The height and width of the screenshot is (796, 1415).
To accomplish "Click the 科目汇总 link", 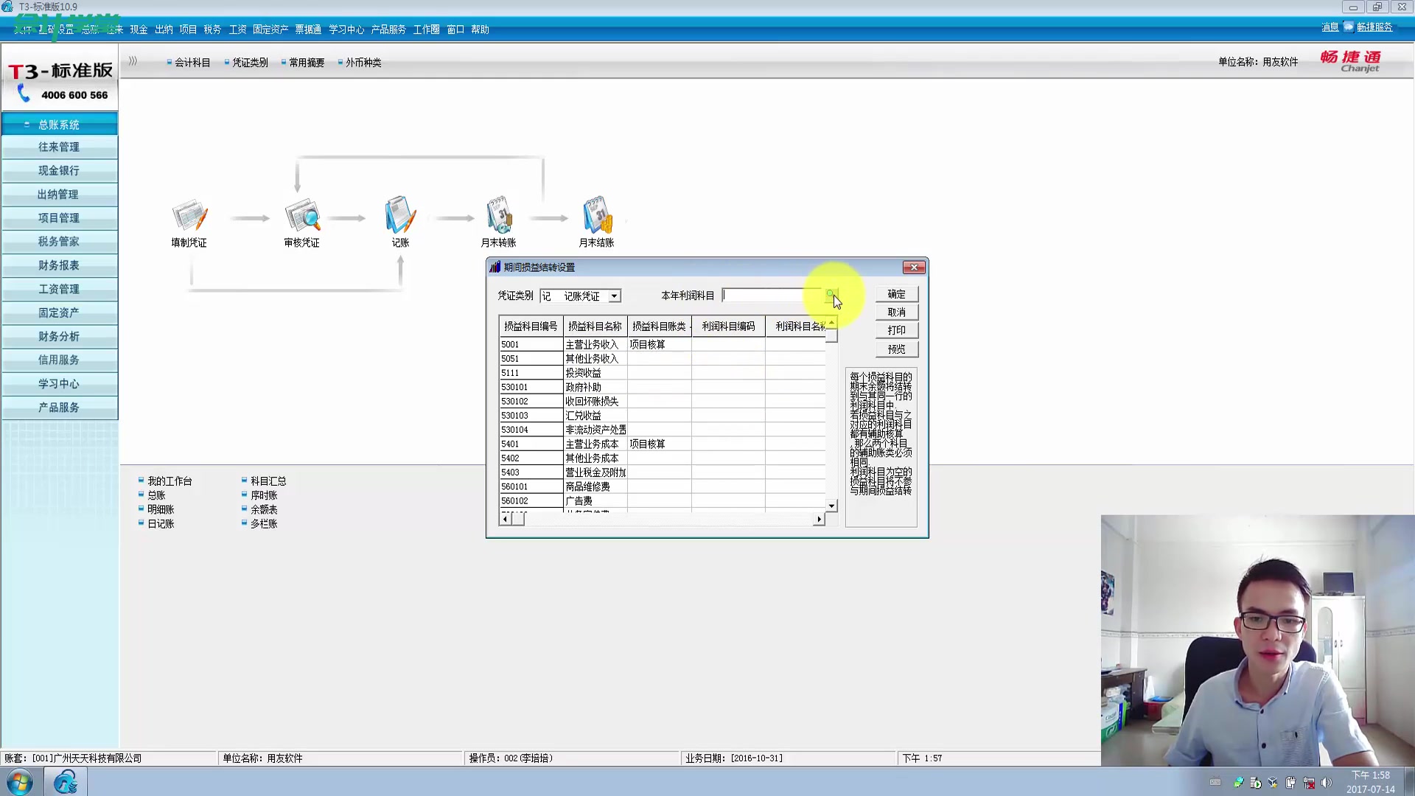I will pyautogui.click(x=268, y=481).
